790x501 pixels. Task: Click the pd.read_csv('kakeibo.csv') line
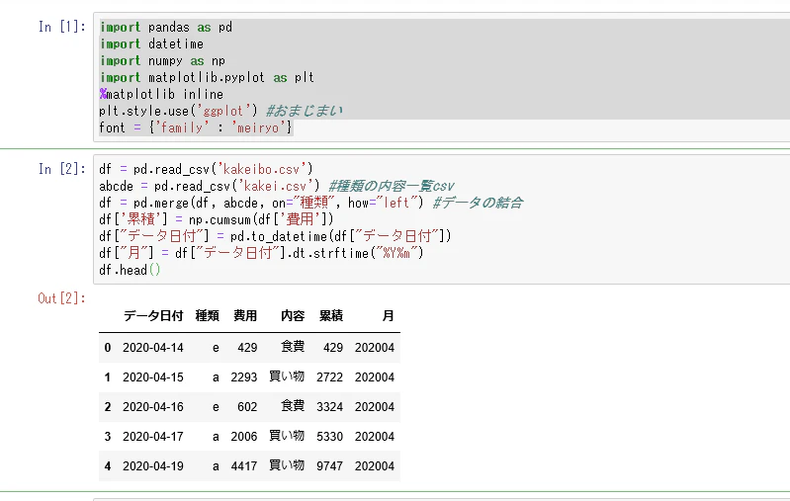point(206,169)
